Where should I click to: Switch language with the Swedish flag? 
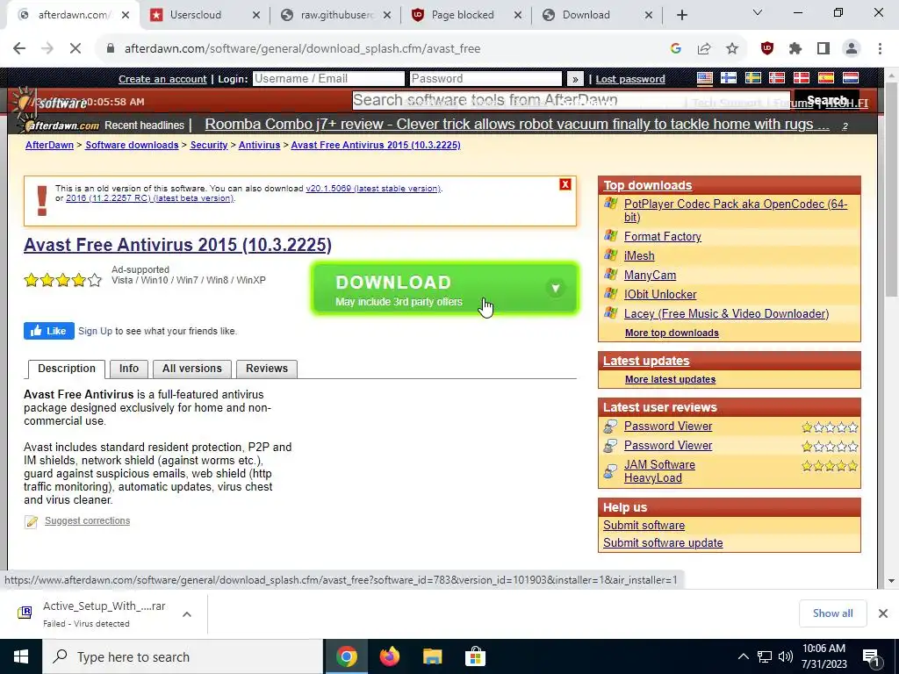click(752, 78)
